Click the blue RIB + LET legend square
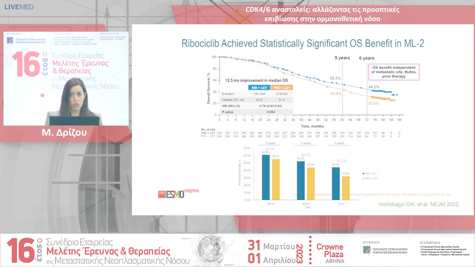Viewport: 475px width, 267px height. click(x=362, y=173)
